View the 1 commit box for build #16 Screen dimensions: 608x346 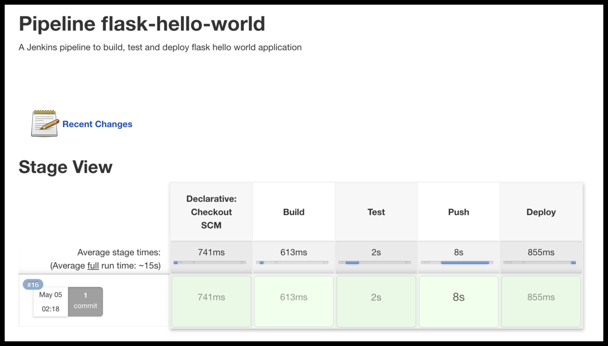[x=86, y=301]
